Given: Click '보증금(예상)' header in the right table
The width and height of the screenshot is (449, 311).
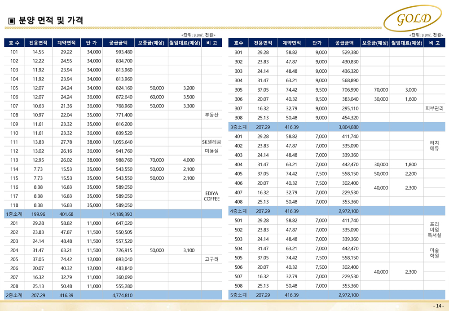Looking at the screenshot, I should (x=375, y=43).
